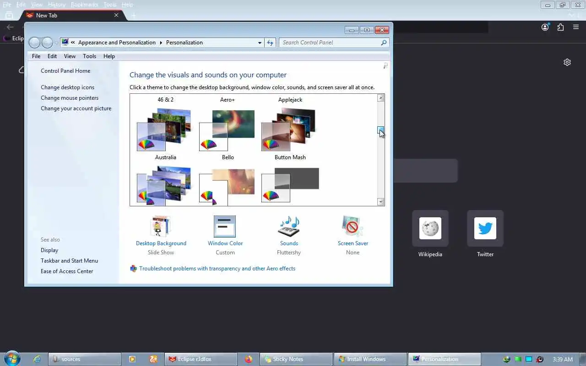586x366 pixels.
Task: Open View menu in Control Panel
Action: pos(70,56)
